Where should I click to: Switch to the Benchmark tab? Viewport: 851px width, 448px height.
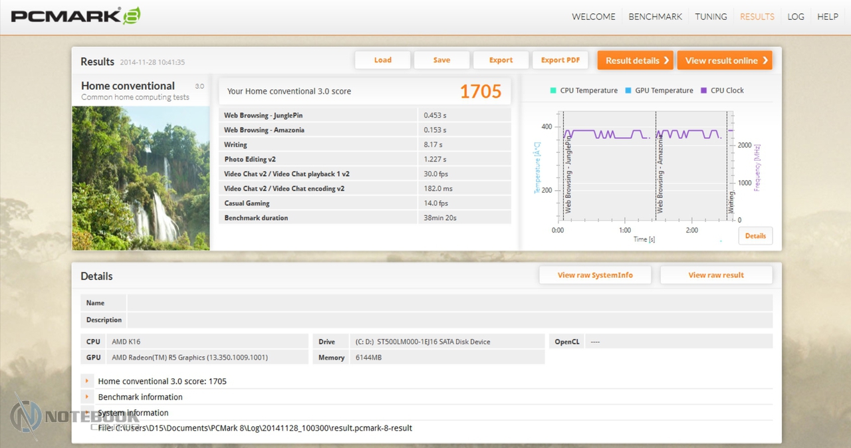coord(655,17)
